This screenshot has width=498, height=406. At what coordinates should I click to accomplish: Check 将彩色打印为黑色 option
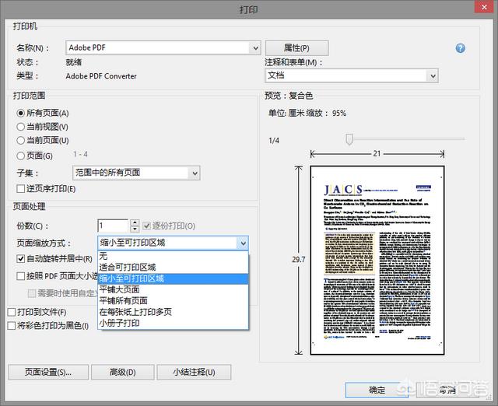(11, 326)
